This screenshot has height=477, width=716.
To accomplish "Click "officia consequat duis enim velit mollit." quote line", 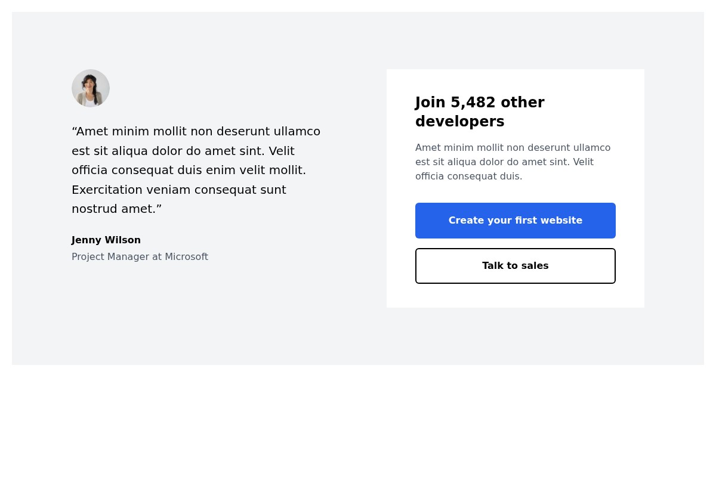I will pyautogui.click(x=189, y=170).
